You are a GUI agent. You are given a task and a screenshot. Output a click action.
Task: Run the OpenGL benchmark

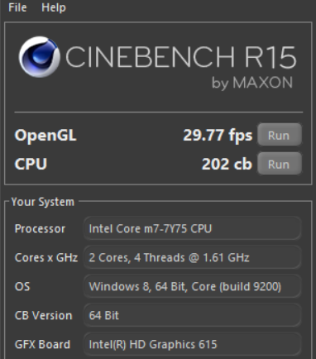[x=280, y=135]
